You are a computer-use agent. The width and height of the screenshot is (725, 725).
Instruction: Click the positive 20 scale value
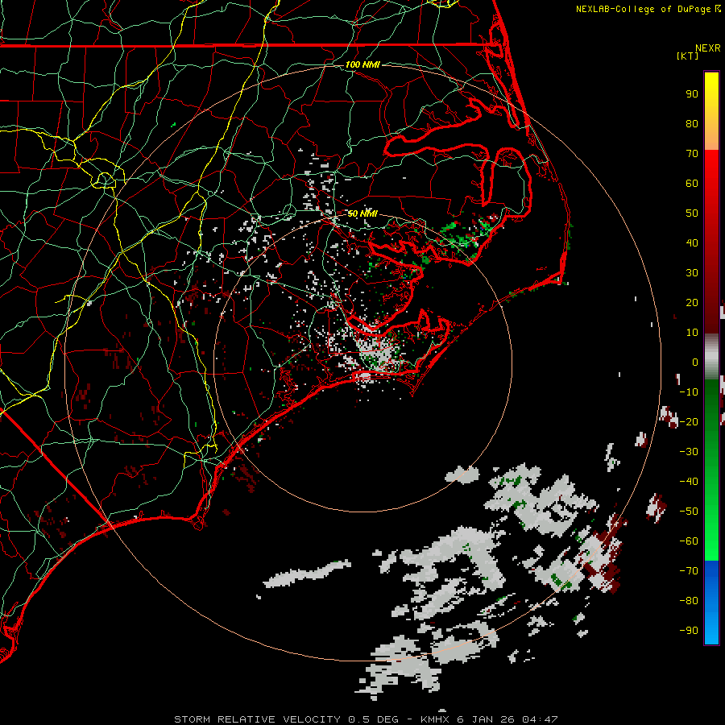692,303
